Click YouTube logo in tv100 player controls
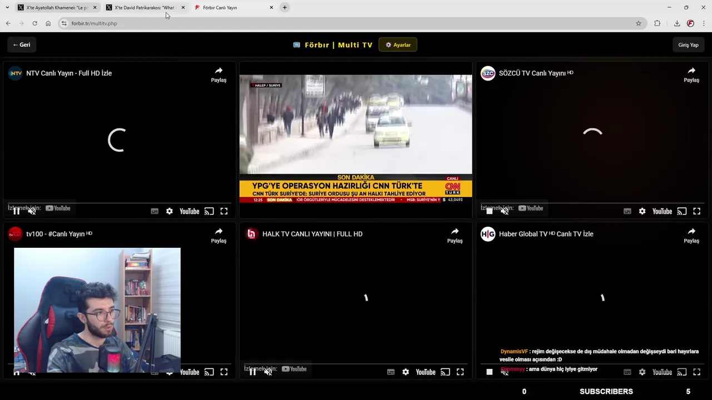The width and height of the screenshot is (712, 400). (189, 372)
